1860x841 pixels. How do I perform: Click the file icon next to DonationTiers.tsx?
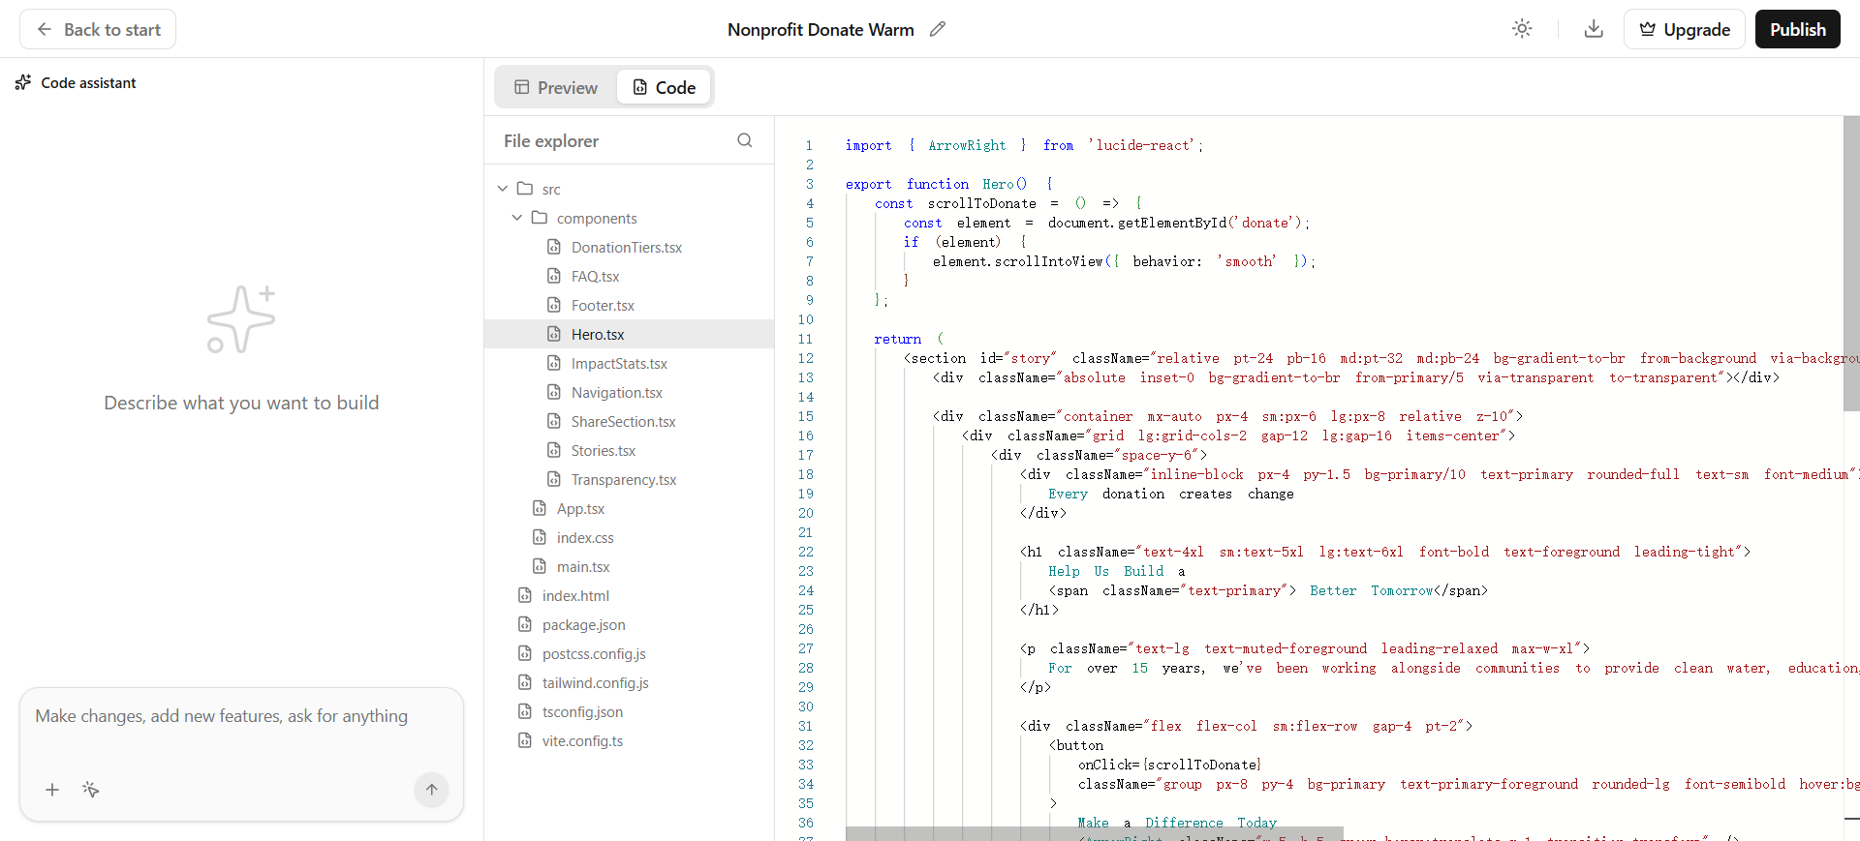[x=554, y=247]
